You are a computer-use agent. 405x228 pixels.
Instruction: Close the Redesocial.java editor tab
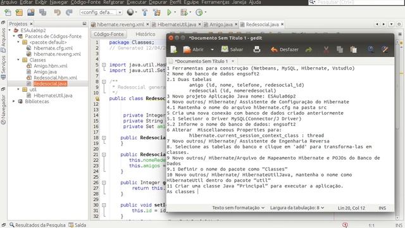282,24
